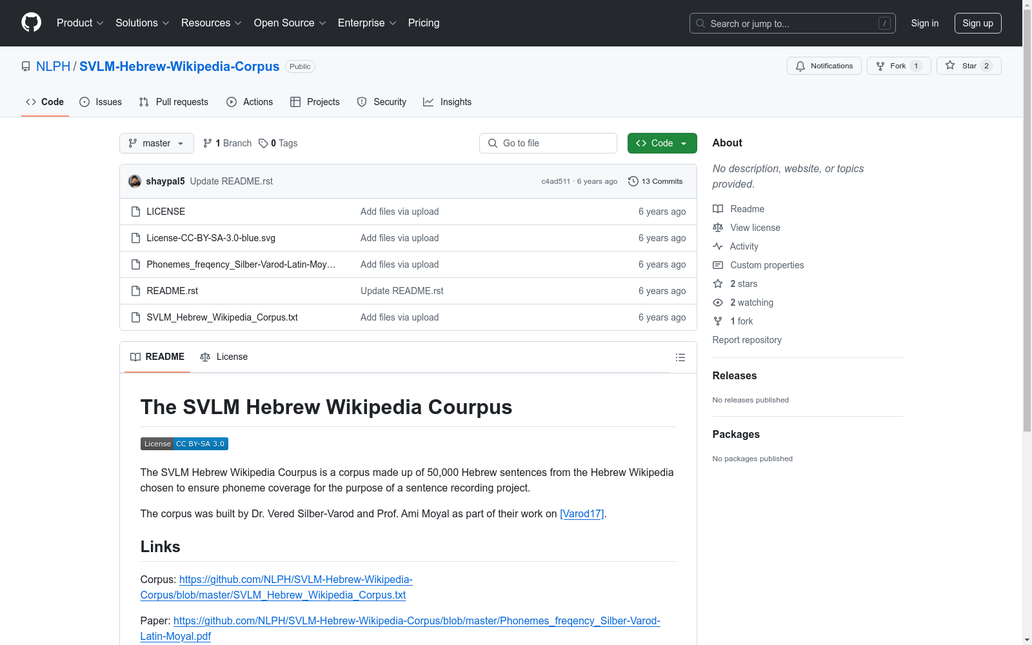The image size is (1032, 645).
Task: View the 2 watching link
Action: pyautogui.click(x=743, y=303)
